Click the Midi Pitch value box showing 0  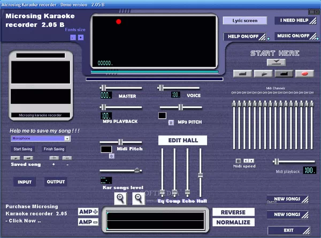point(111,156)
